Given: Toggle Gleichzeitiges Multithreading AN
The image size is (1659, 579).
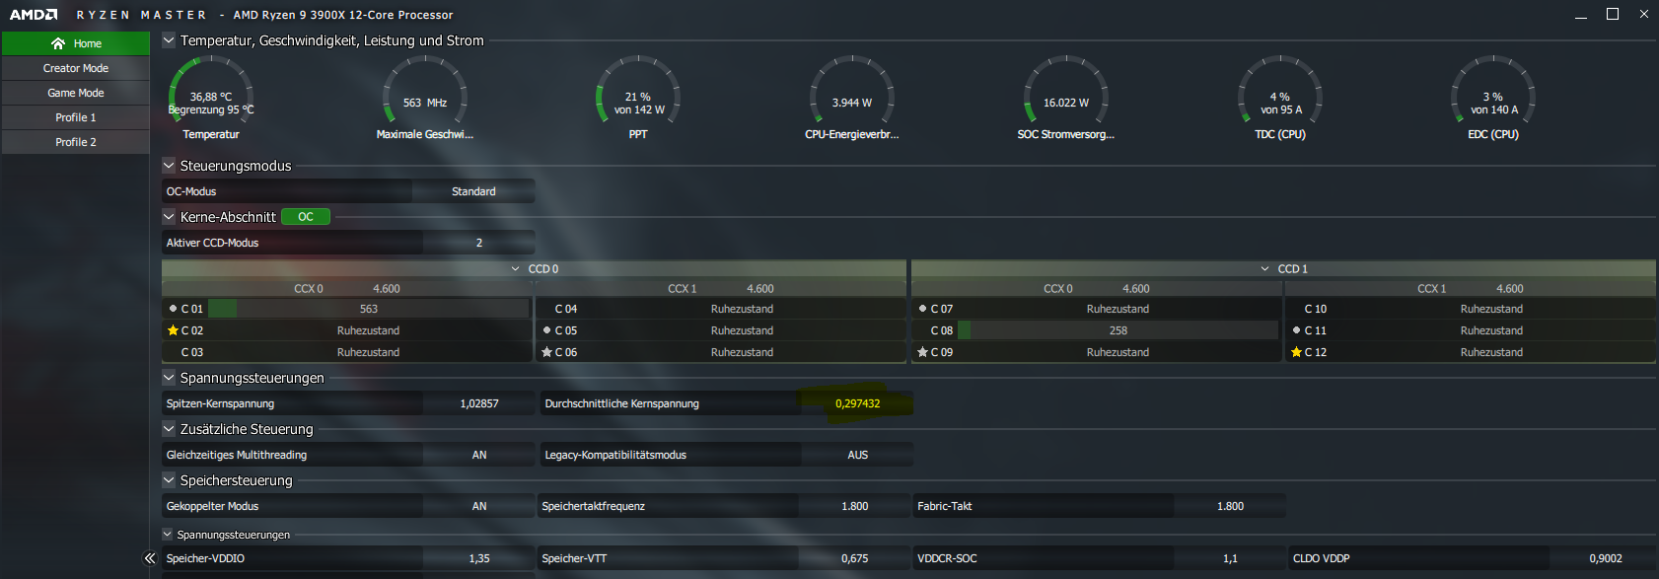Looking at the screenshot, I should (x=479, y=455).
